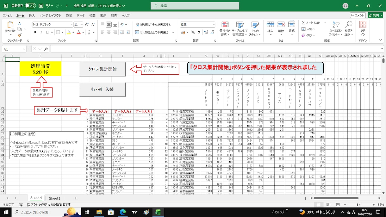This screenshot has width=386, height=217.
Task: Select the Format Painter brush icon
Action: [x=20, y=35]
